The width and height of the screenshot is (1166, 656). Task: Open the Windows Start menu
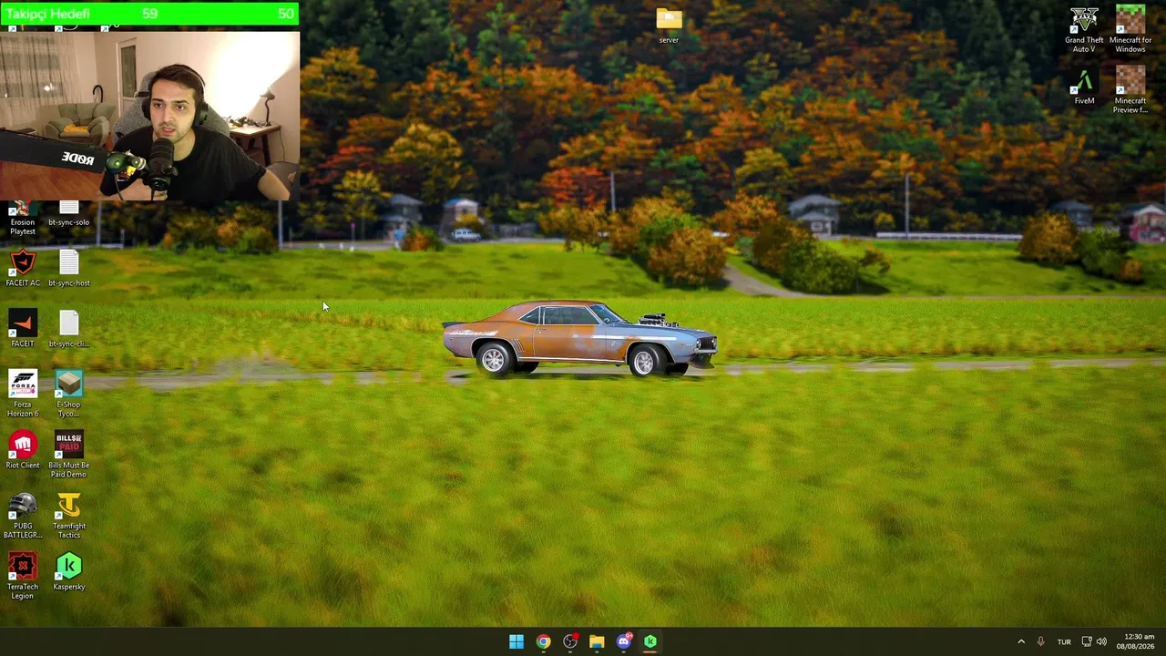(517, 641)
